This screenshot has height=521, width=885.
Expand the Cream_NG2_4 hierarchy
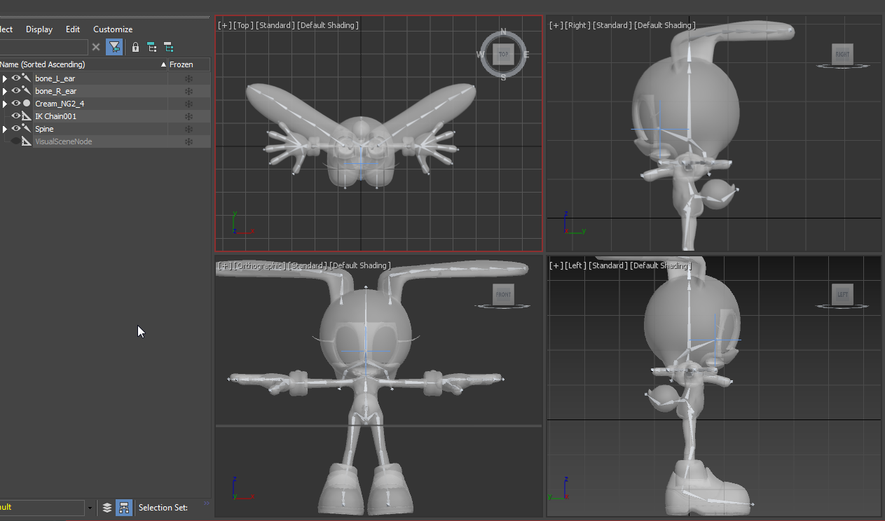pos(5,104)
